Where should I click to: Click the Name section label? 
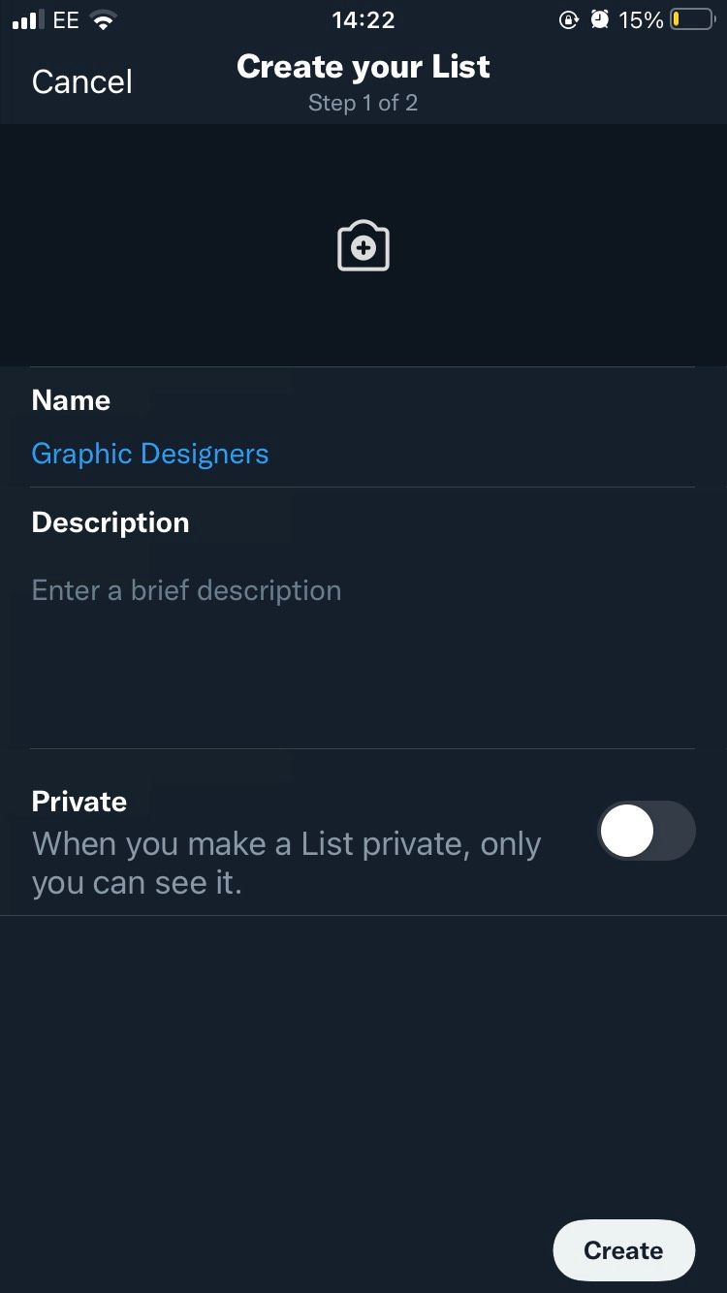71,400
